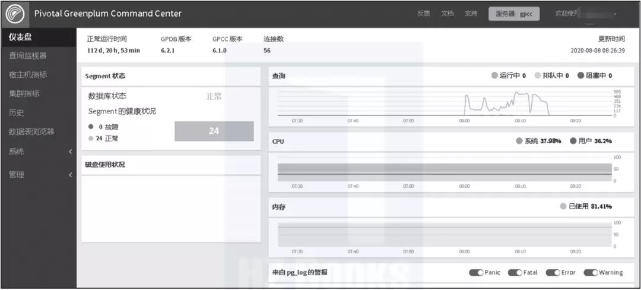The image size is (641, 290).
Task: Click the memory used legend dot
Action: (x=563, y=206)
